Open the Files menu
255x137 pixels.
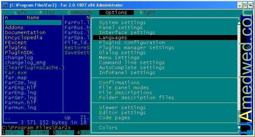pyautogui.click(x=47, y=13)
